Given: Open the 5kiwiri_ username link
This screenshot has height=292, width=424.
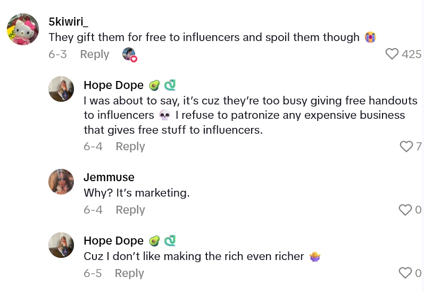Looking at the screenshot, I should [x=69, y=21].
